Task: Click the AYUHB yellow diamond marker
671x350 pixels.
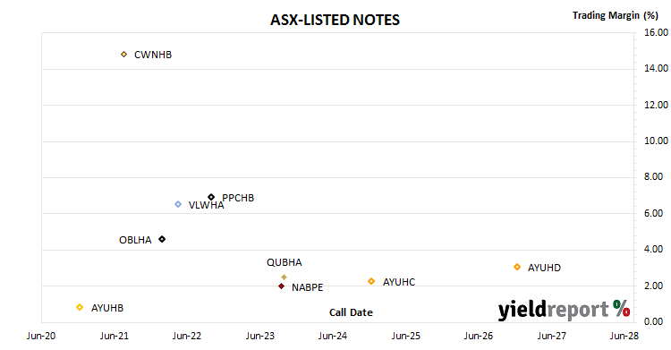Action: click(80, 307)
